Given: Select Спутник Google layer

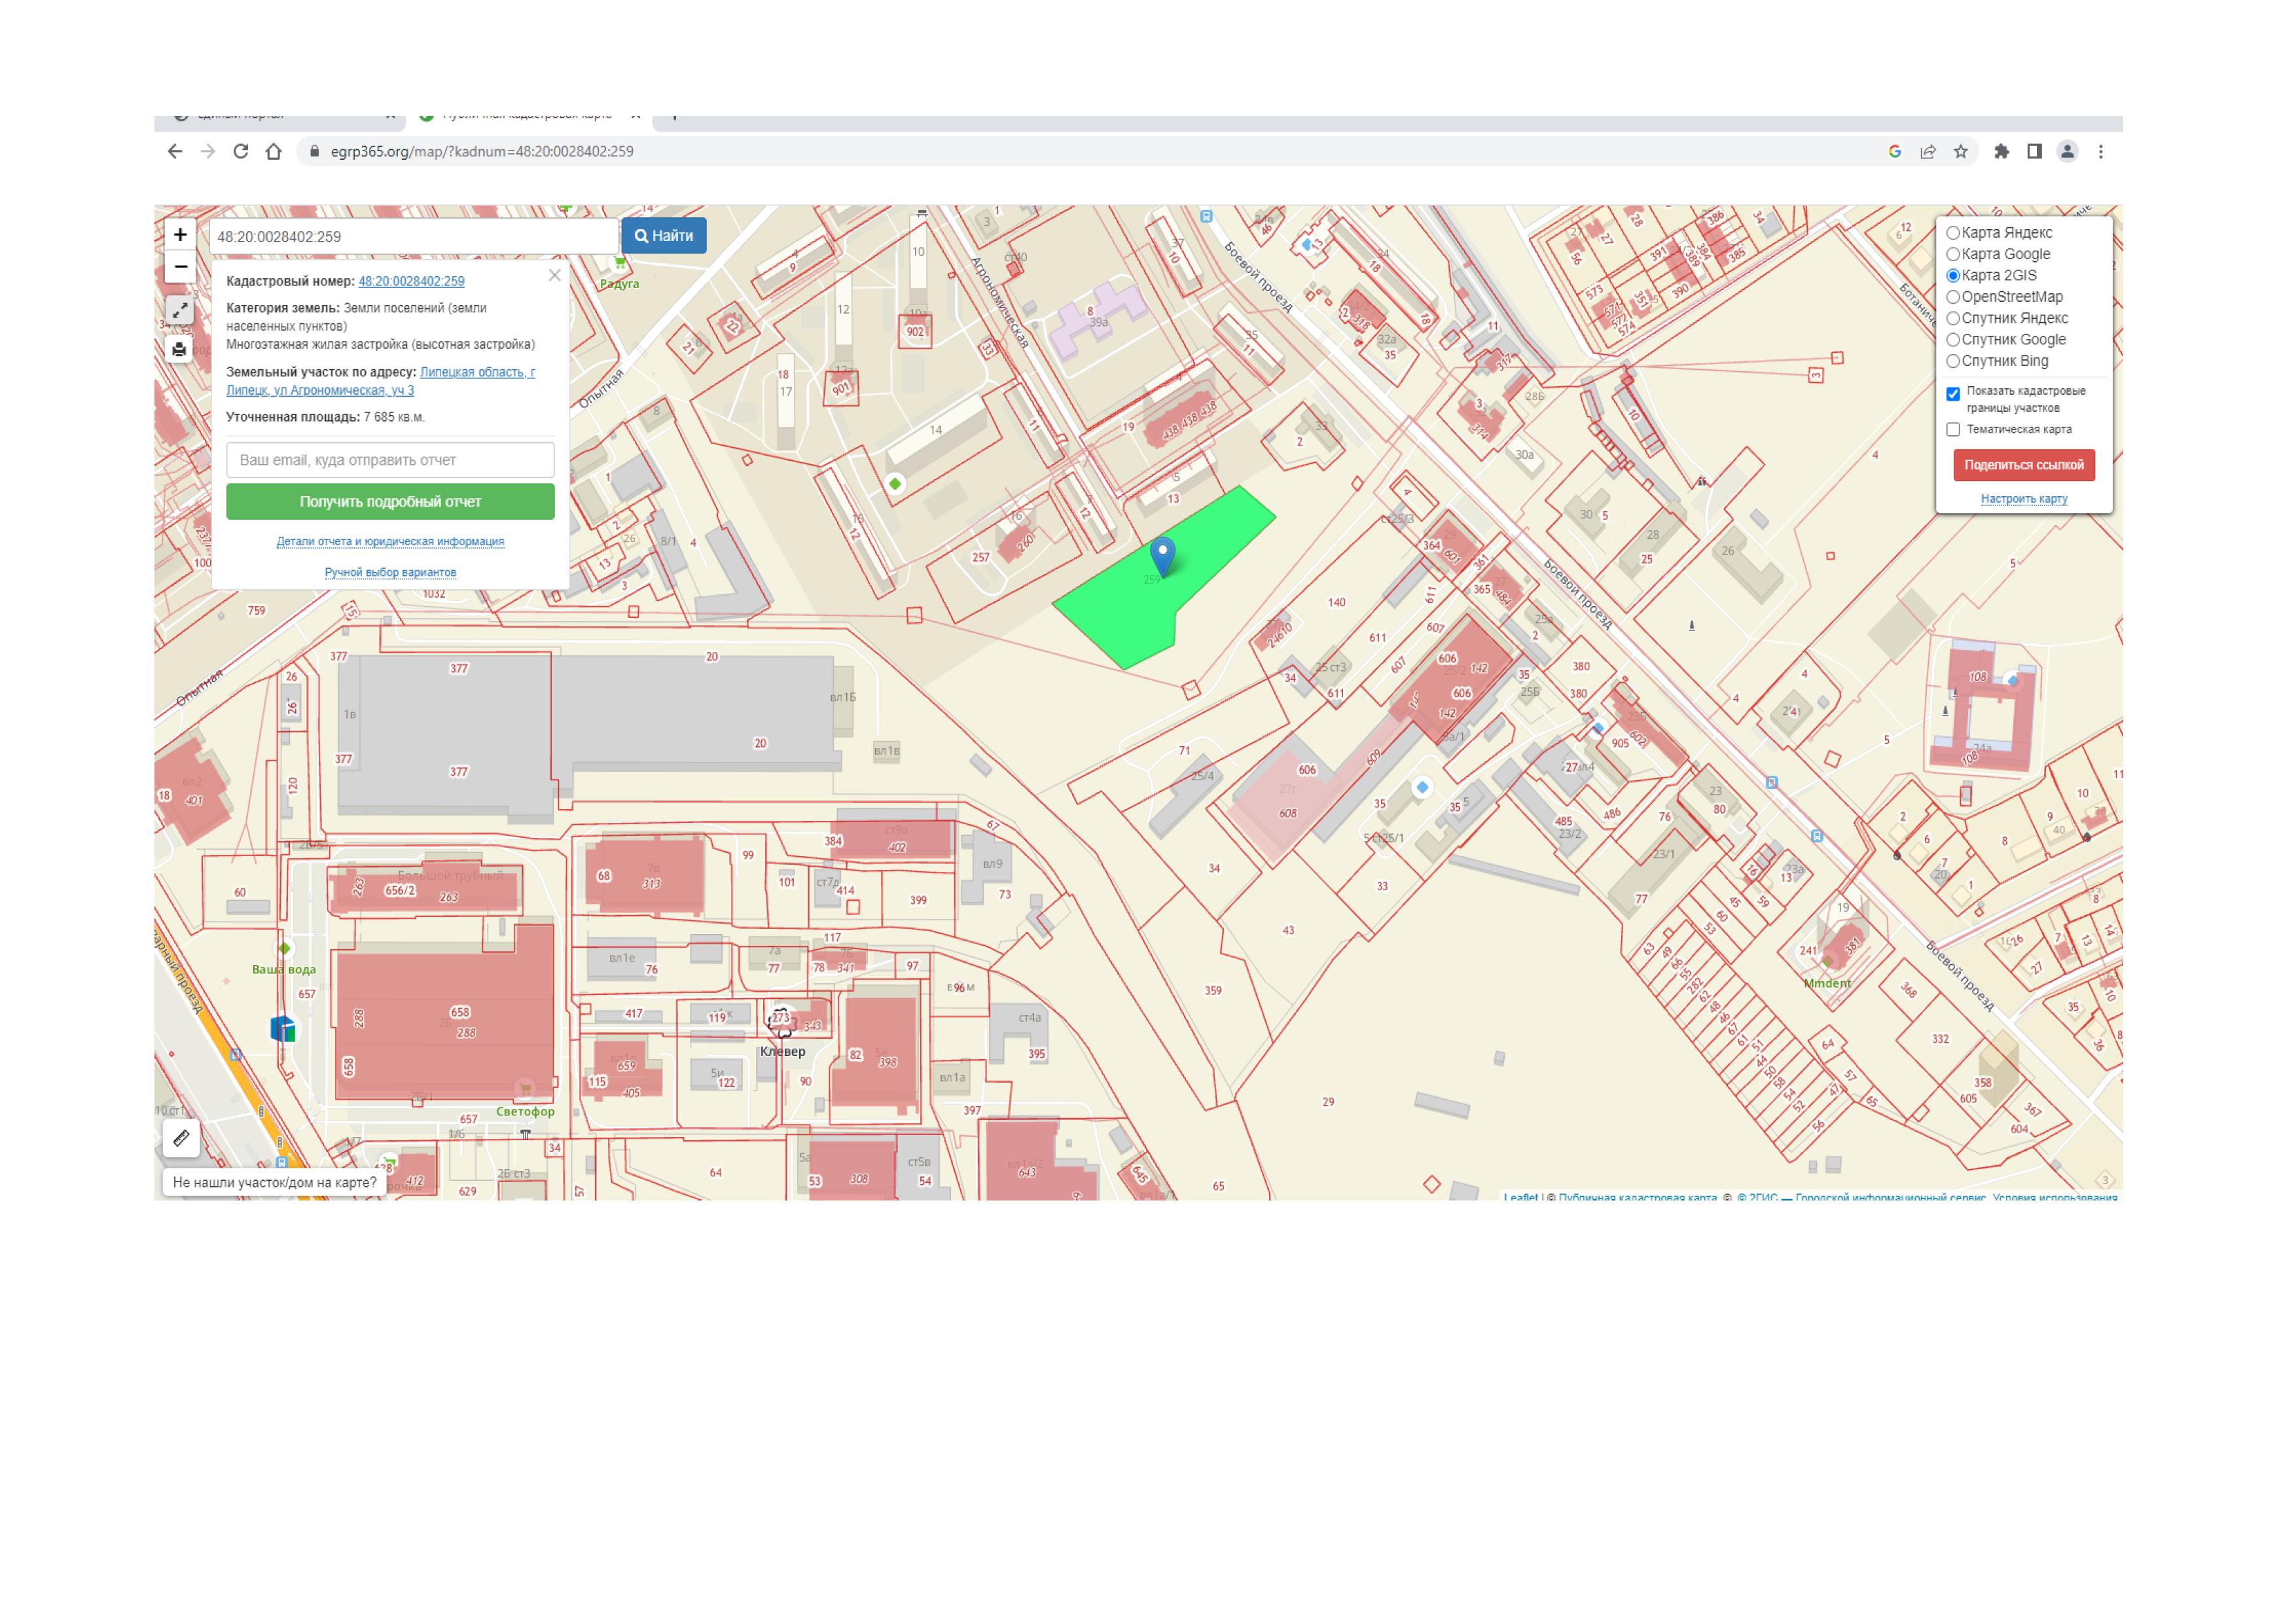Looking at the screenshot, I should point(1952,340).
